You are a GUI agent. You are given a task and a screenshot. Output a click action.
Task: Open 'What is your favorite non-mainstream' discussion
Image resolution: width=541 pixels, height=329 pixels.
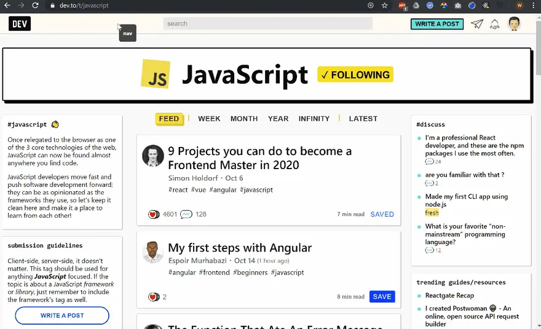click(x=465, y=234)
